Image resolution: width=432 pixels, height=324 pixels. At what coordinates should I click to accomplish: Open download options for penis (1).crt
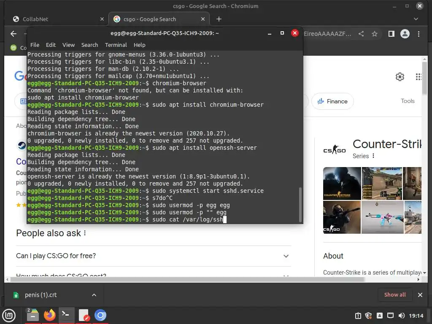(x=94, y=295)
